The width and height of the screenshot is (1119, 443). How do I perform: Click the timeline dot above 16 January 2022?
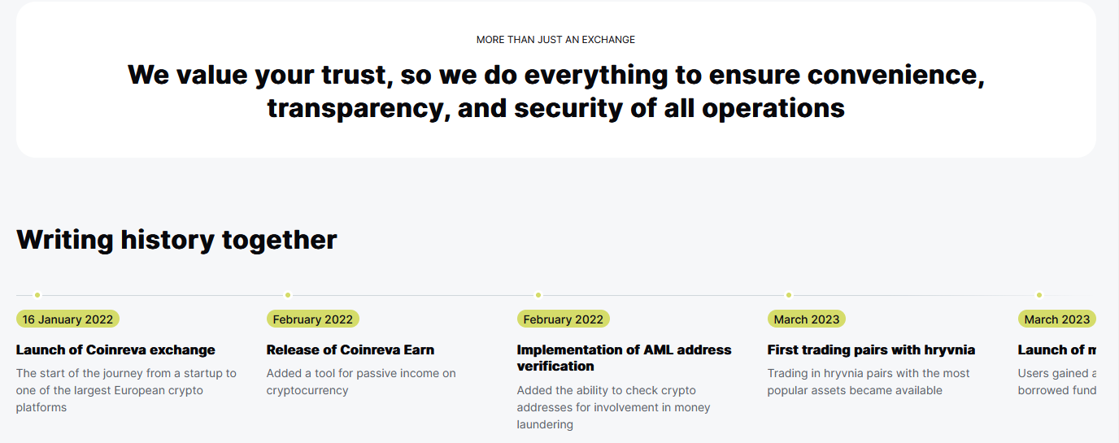click(37, 295)
